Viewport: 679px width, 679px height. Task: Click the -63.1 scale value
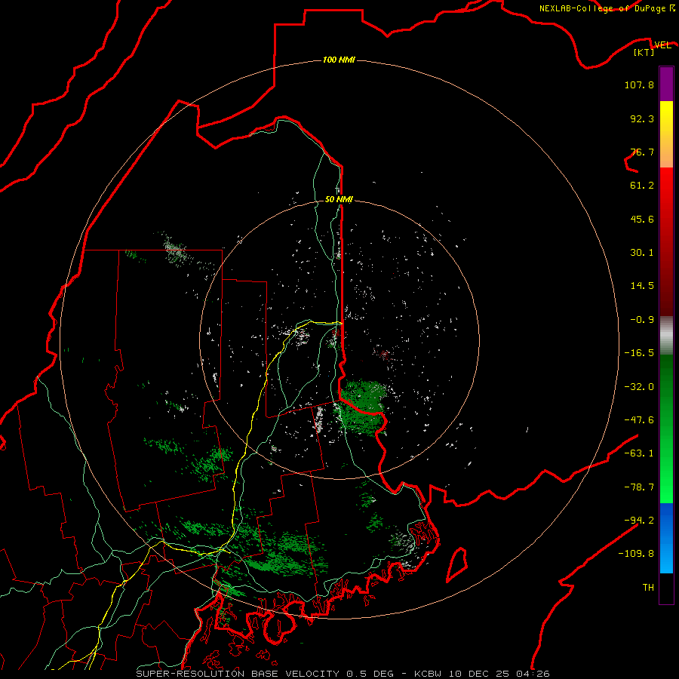(639, 453)
